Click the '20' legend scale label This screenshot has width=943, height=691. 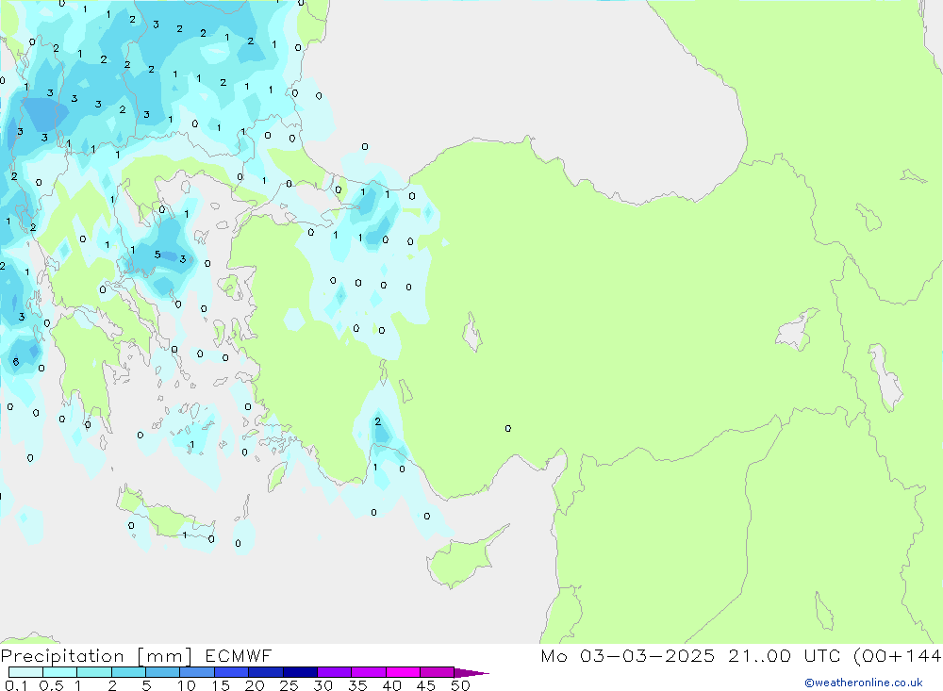point(255,685)
